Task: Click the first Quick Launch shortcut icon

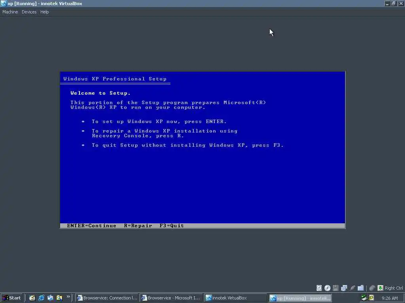Action: (32, 298)
